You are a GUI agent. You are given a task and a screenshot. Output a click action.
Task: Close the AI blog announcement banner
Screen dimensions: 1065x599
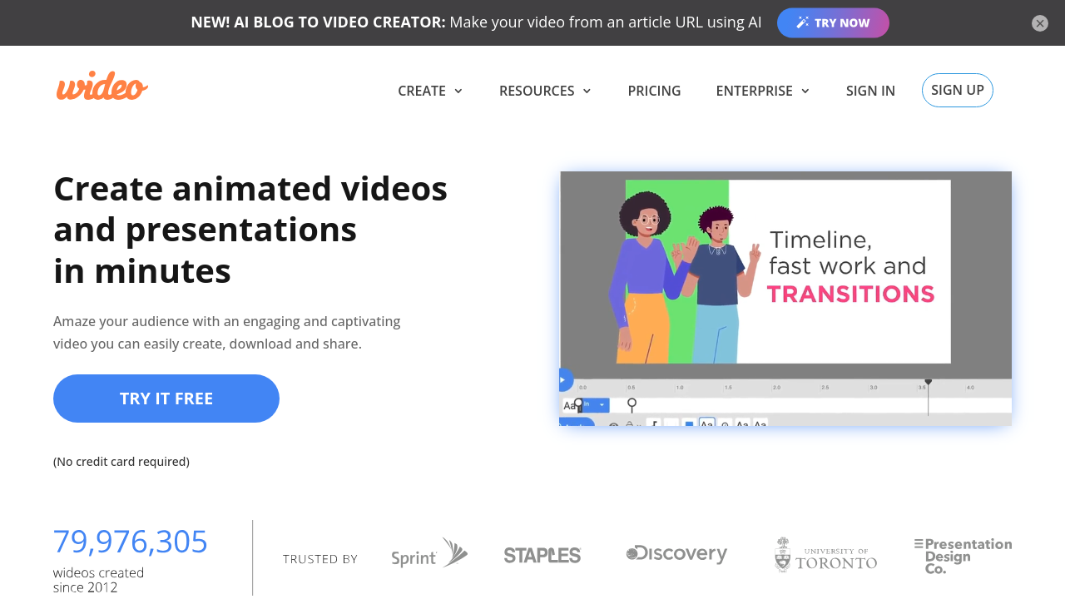pyautogui.click(x=1040, y=23)
